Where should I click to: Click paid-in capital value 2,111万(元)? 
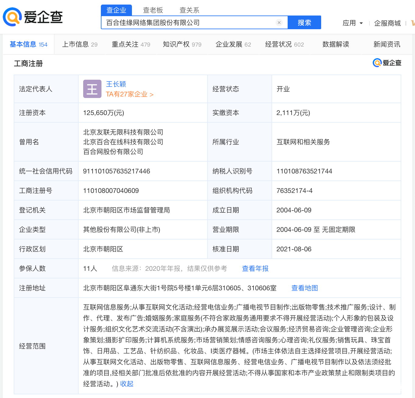(293, 113)
